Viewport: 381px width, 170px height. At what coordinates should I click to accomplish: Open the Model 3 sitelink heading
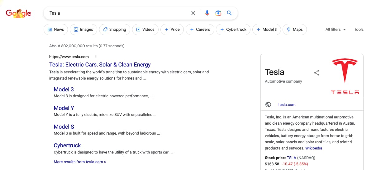64,90
